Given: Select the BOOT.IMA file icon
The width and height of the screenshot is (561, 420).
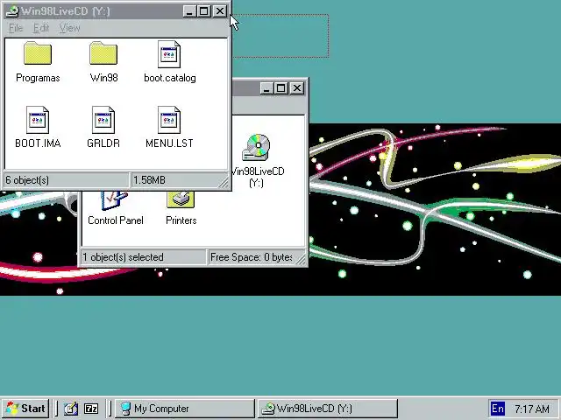Looking at the screenshot, I should 38,120.
